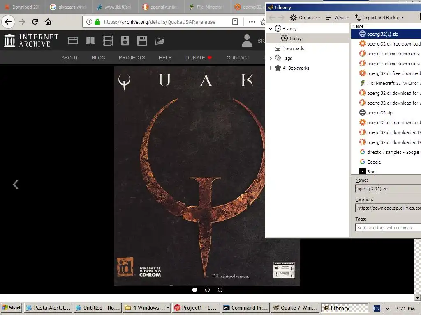Click the page scrollbar down arrow
This screenshot has height=315, width=421.
tap(418, 298)
